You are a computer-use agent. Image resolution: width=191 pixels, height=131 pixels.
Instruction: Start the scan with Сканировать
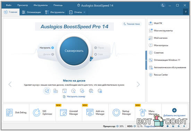pos(74,51)
